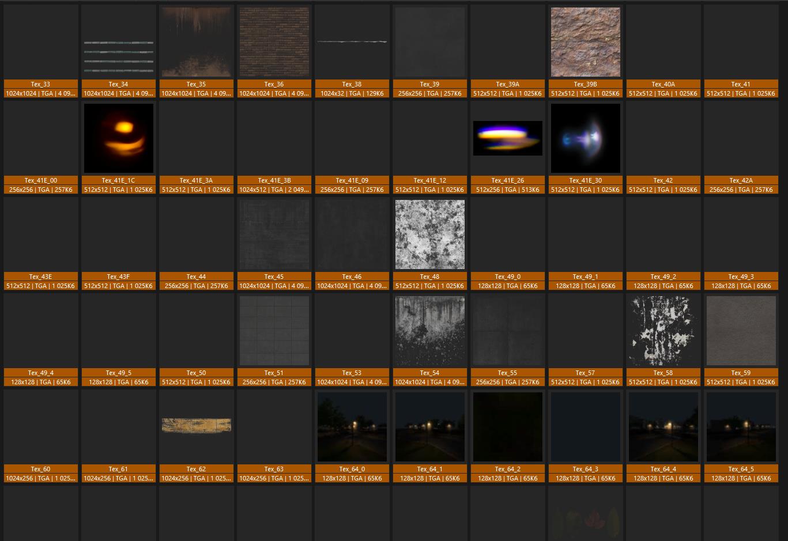Viewport: 788px width, 541px height.
Task: Click the Tex_36 brick wall thumbnail
Action: (274, 42)
